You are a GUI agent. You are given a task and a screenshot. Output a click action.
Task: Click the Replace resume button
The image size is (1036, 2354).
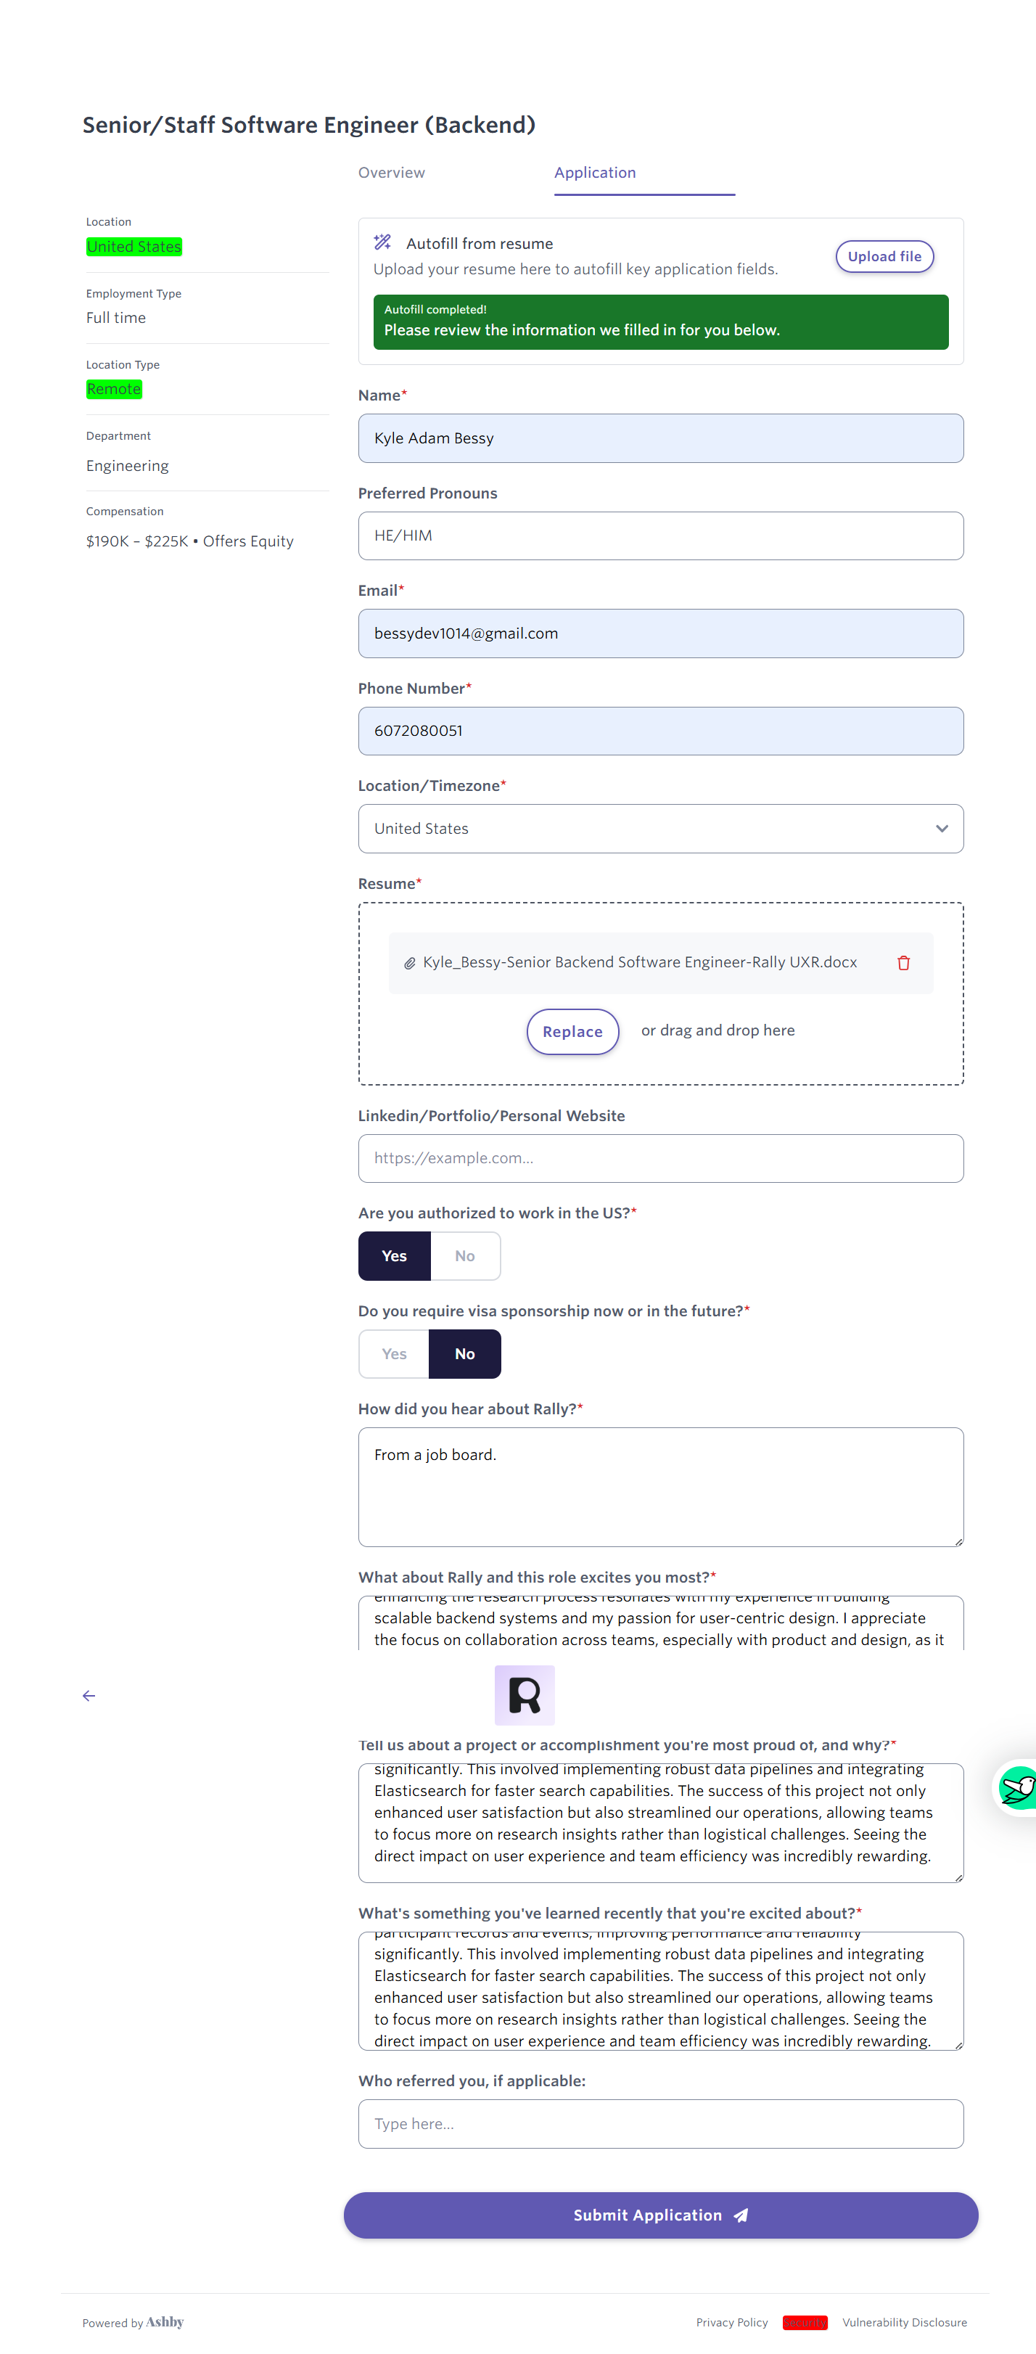pyautogui.click(x=572, y=1031)
